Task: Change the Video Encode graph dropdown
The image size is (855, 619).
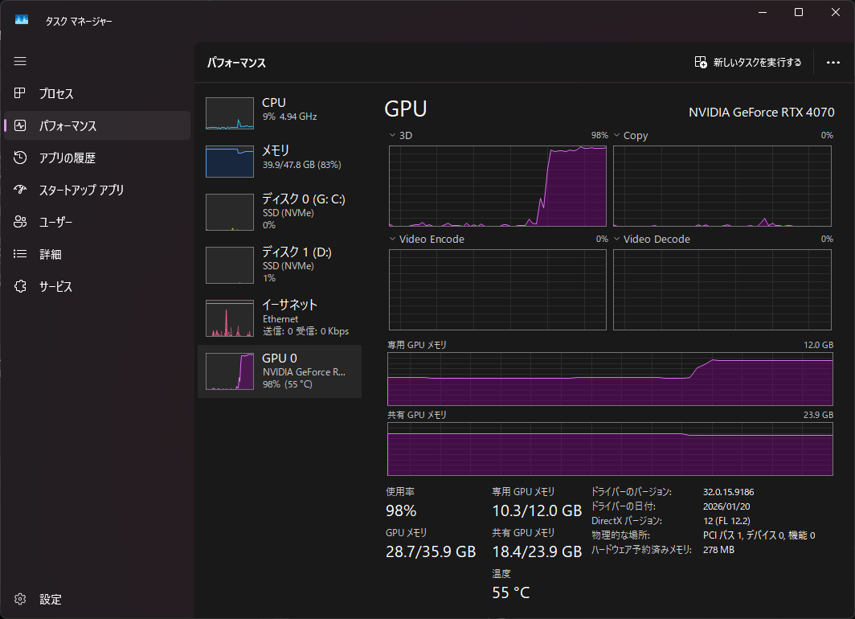Action: click(x=392, y=239)
